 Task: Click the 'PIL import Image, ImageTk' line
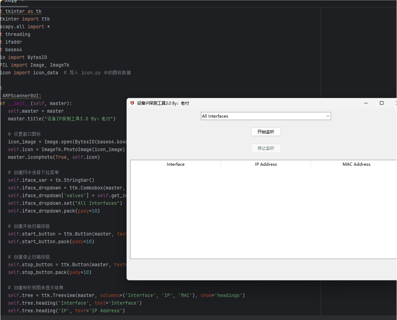pos(35,65)
